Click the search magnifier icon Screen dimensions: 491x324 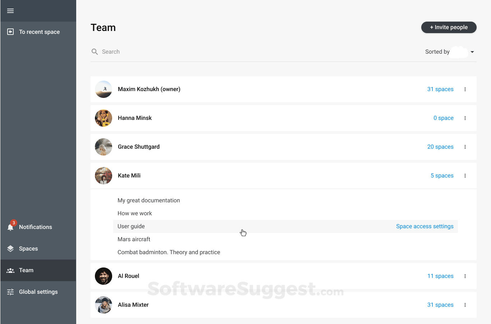[x=95, y=51]
